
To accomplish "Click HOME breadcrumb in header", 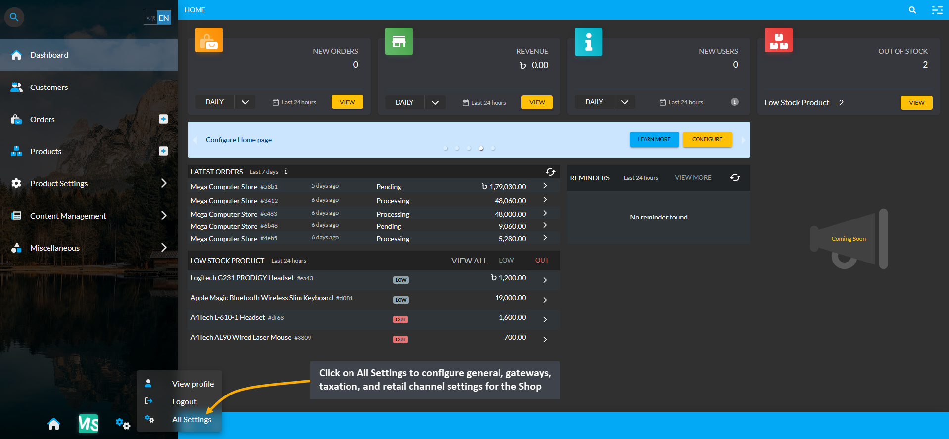I will tap(195, 10).
